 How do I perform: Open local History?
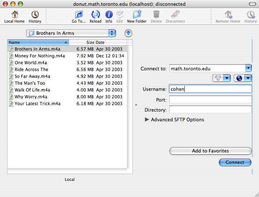[35, 17]
